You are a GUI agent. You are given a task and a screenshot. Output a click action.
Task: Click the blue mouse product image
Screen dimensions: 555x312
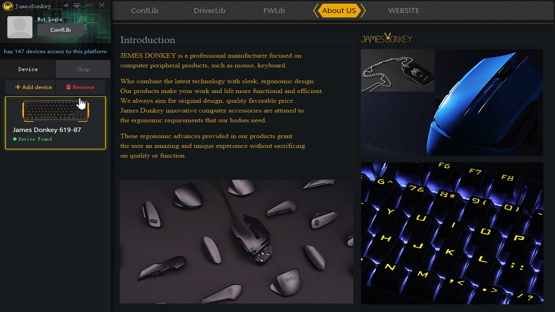[x=489, y=102]
